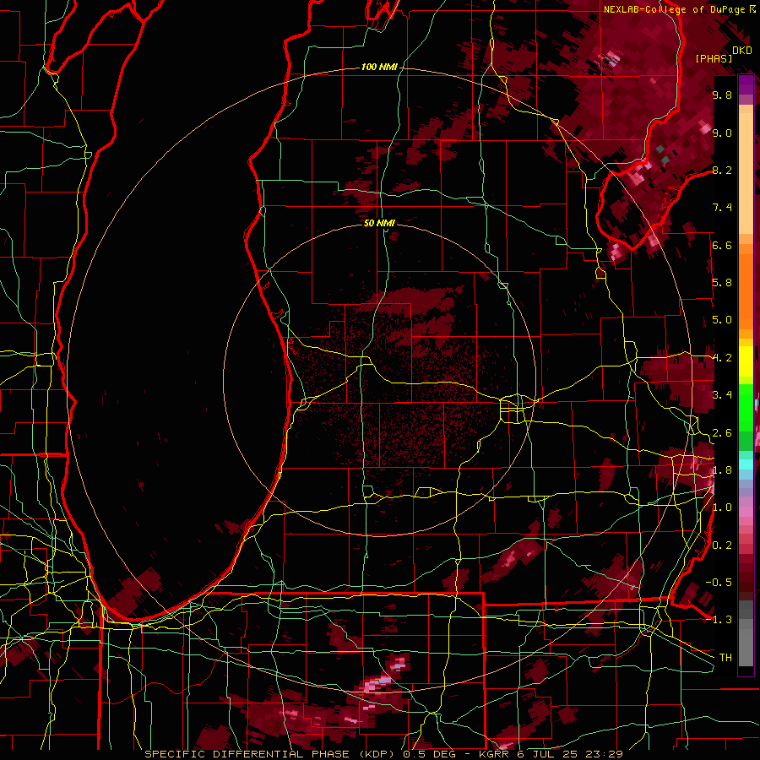The height and width of the screenshot is (760, 760).
Task: Click "SPECIFIC DIFFERENTIAL PHASE (KDP)" product title
Action: 270,754
